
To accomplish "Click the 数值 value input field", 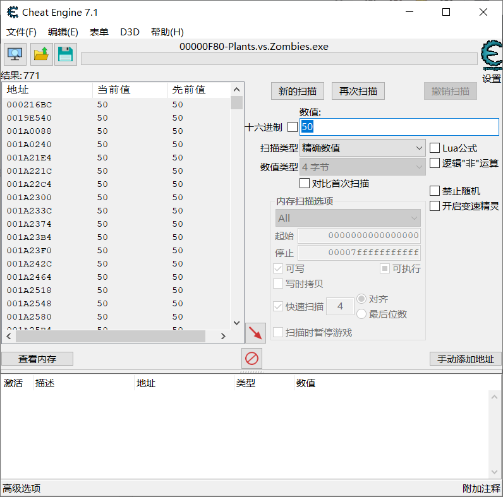I will 399,127.
